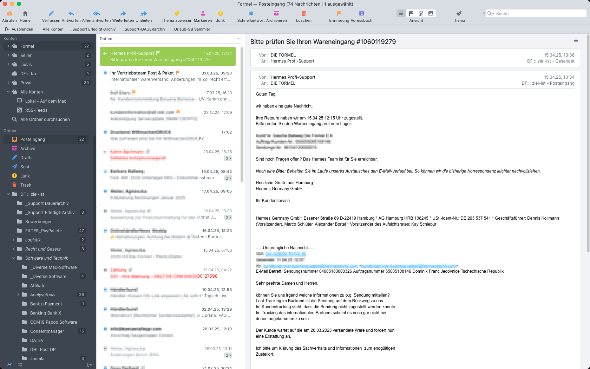Collapse the Software und Technik folder

point(13,258)
